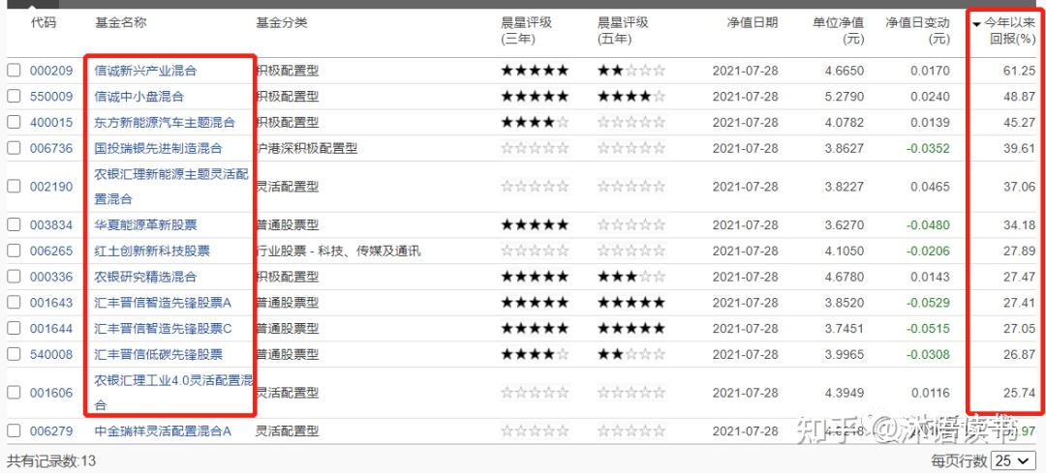Open fund link 农银汇理工业4.0灵活配置混合
1046x473 pixels.
click(173, 393)
